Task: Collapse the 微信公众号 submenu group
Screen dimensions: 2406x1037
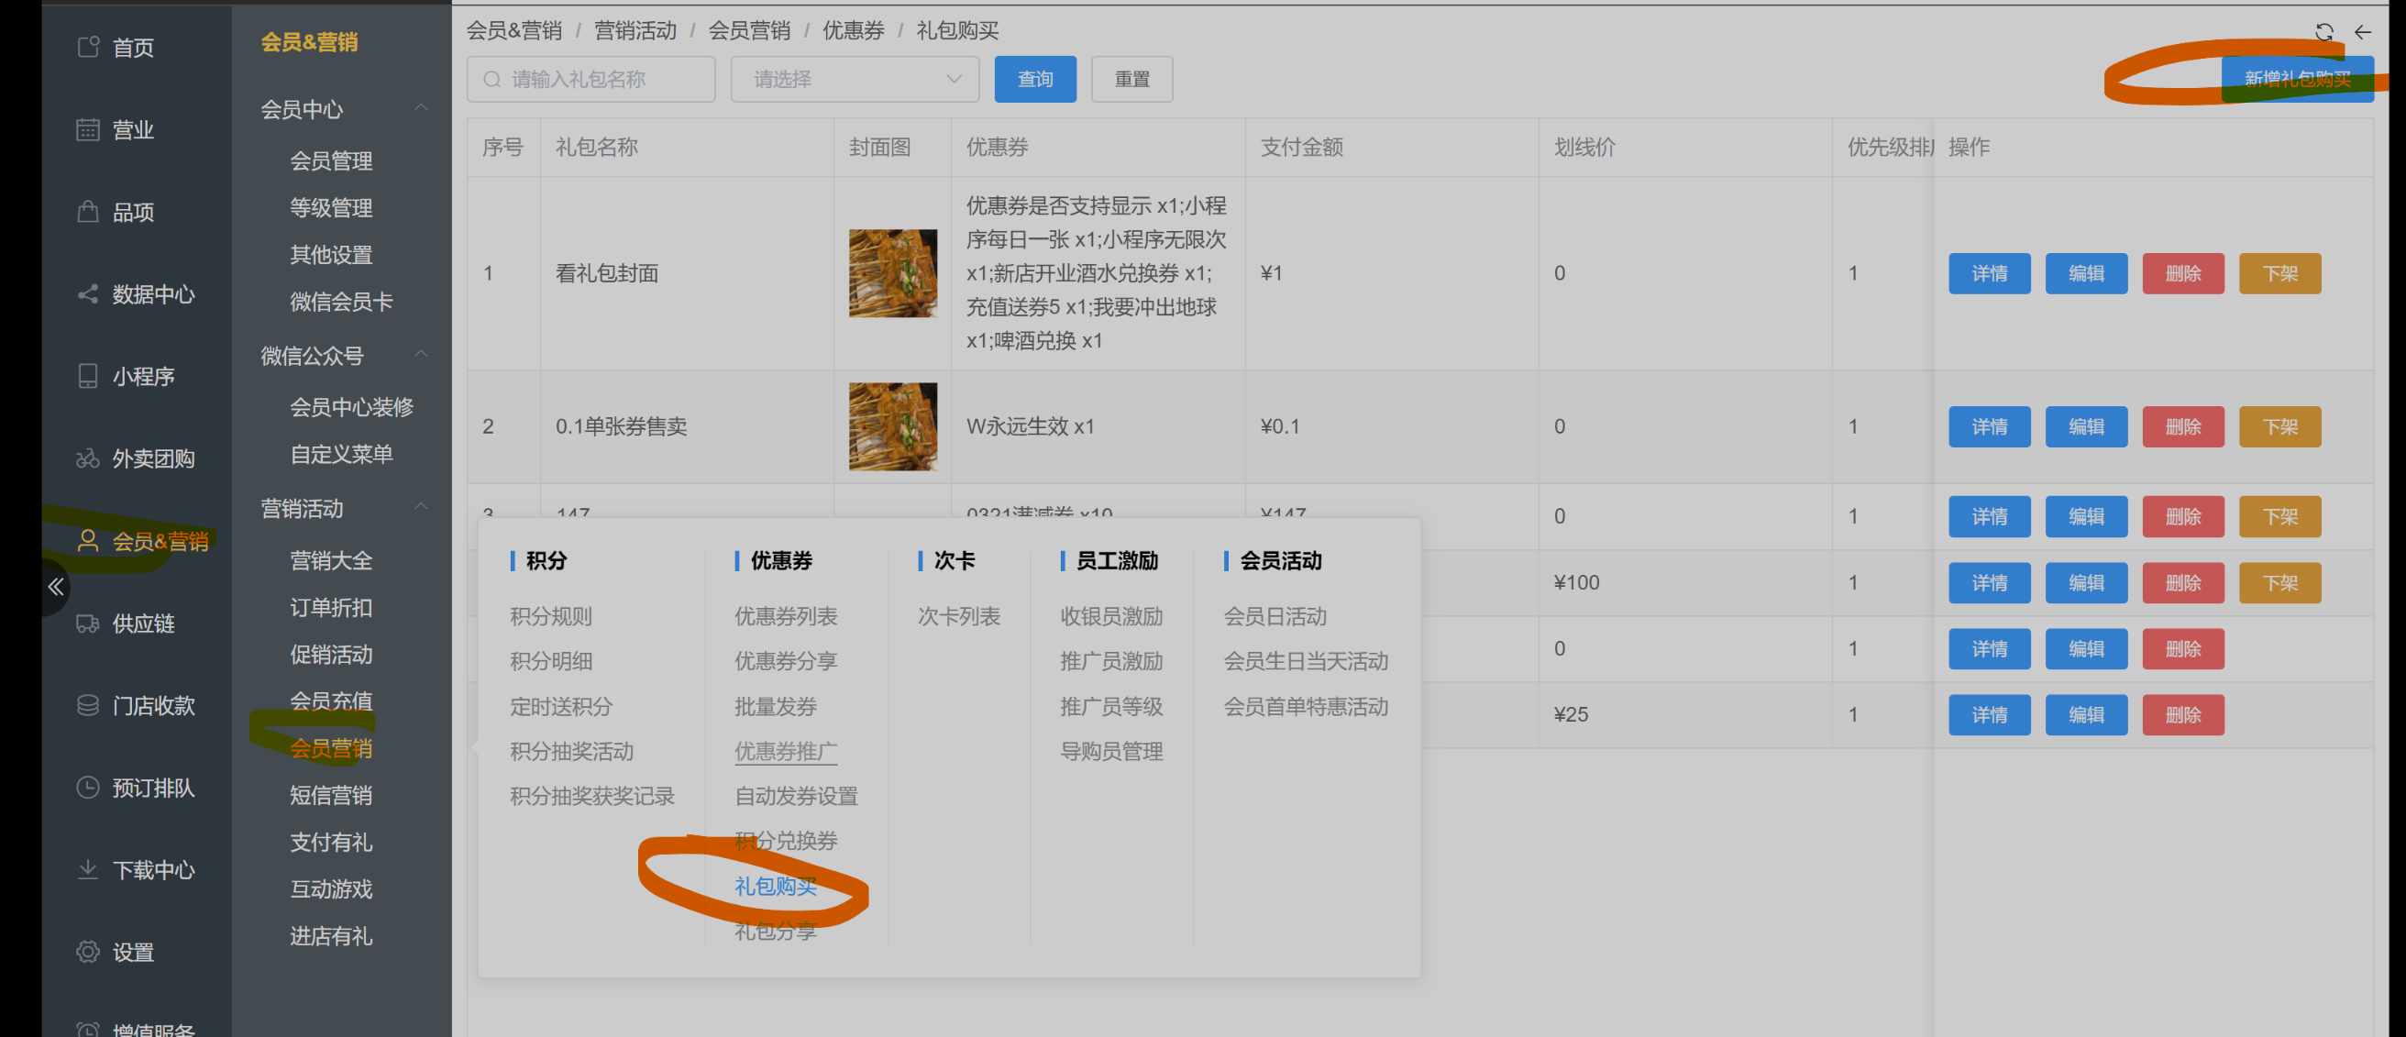Action: 421,355
